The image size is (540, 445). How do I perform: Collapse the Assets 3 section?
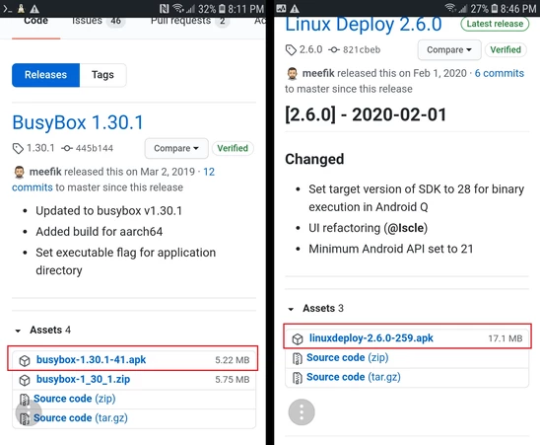coord(291,309)
